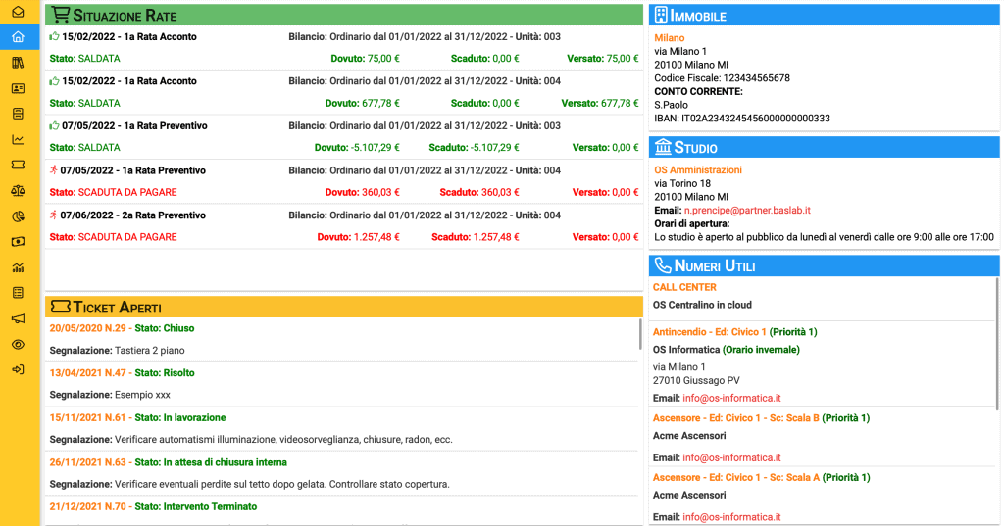Open the megaphone announcements icon in sidebar
The image size is (1004, 526).
18,318
